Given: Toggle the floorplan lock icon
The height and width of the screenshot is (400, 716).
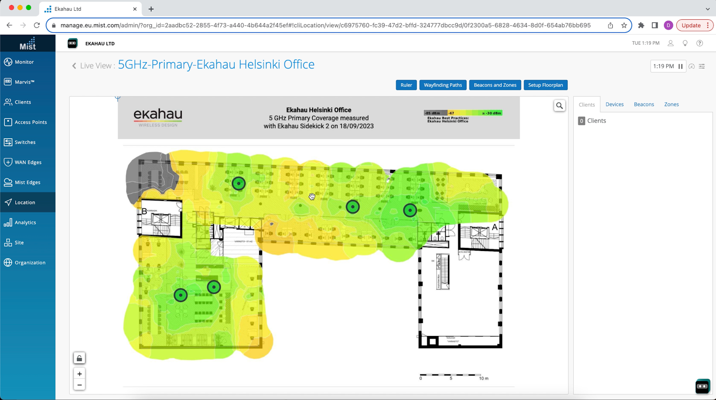Looking at the screenshot, I should point(79,358).
